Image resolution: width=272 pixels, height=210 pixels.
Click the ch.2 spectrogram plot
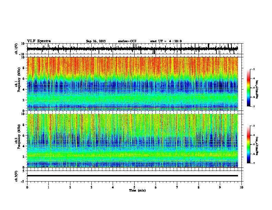[x=132, y=141]
